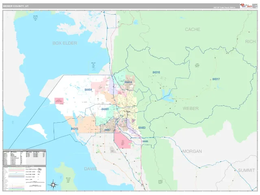Click the large 'City' sample in legend

(39, 169)
